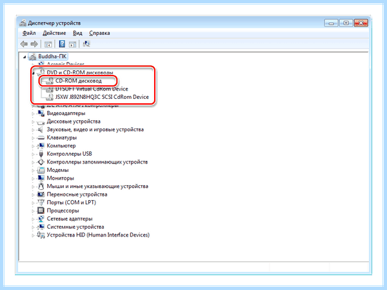The height and width of the screenshot is (290, 387).
Task: Expand the Клавиатуры node arrow
Action: click(x=33, y=138)
